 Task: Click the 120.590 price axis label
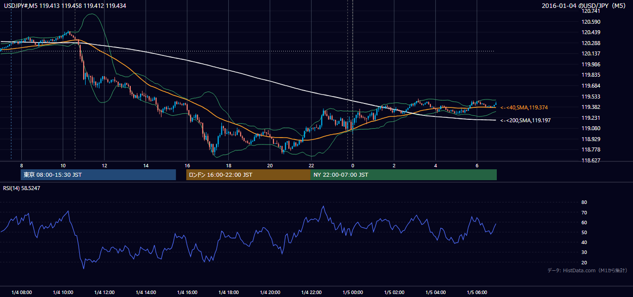click(591, 22)
